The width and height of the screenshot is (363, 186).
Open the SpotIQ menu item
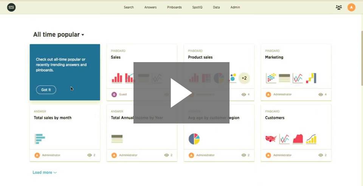pos(197,7)
